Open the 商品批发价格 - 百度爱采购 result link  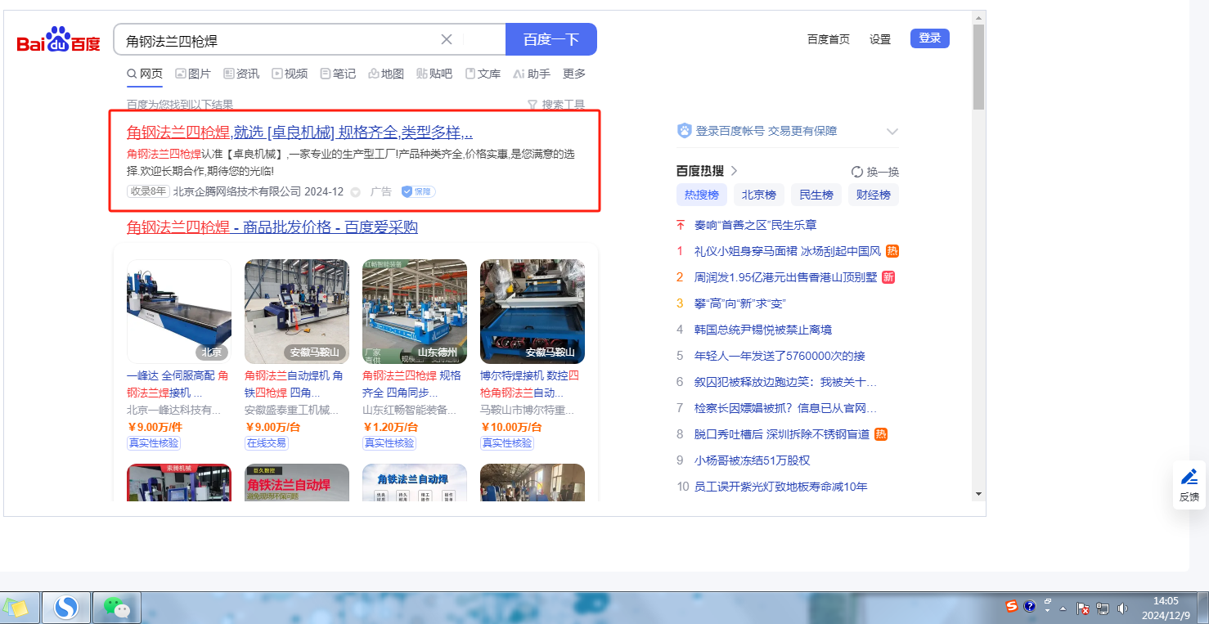(272, 227)
